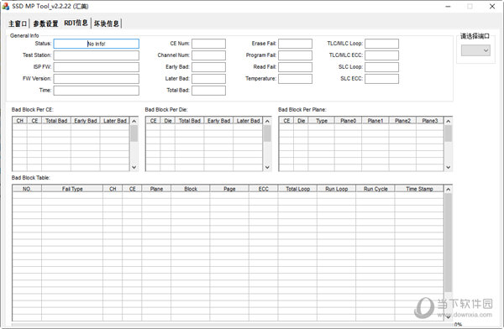The image size is (504, 329).
Task: Click the Erase Fail field
Action: click(295, 44)
